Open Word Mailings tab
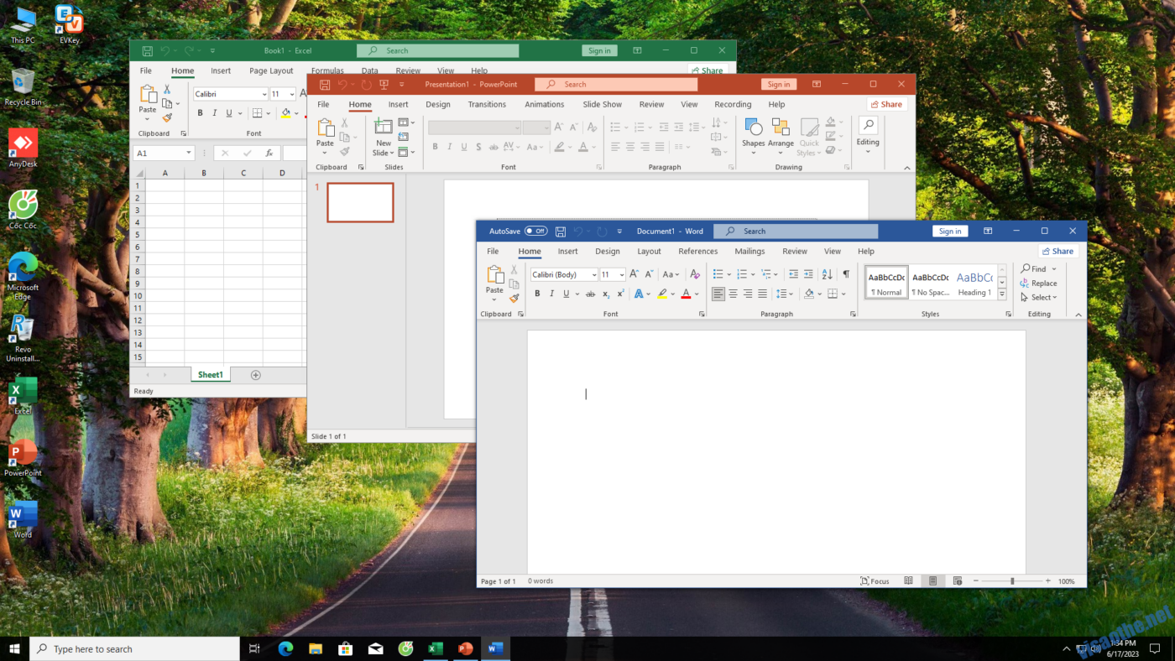This screenshot has height=661, width=1175. click(x=749, y=252)
